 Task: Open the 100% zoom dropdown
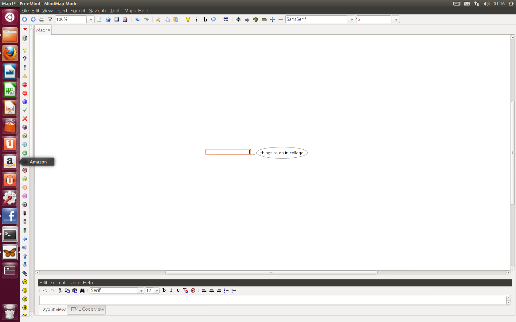(x=91, y=19)
